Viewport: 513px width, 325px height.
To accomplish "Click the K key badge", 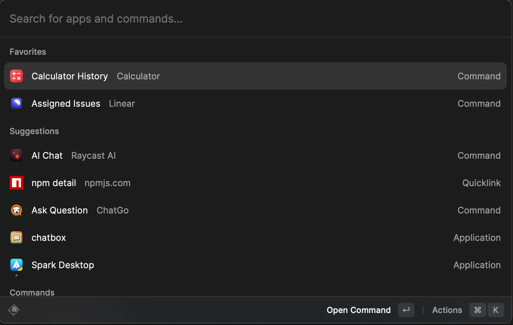I will pos(496,310).
